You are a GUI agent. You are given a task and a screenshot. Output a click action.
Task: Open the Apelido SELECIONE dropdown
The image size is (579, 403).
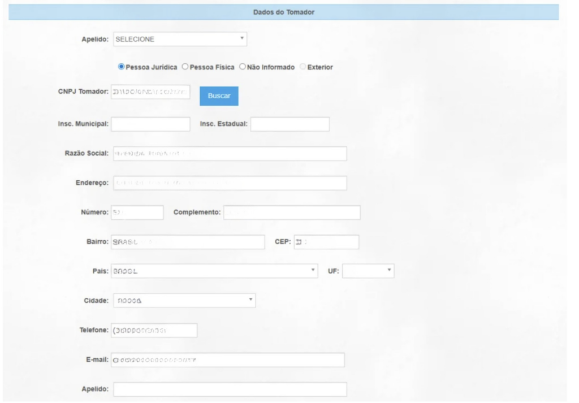tap(180, 40)
